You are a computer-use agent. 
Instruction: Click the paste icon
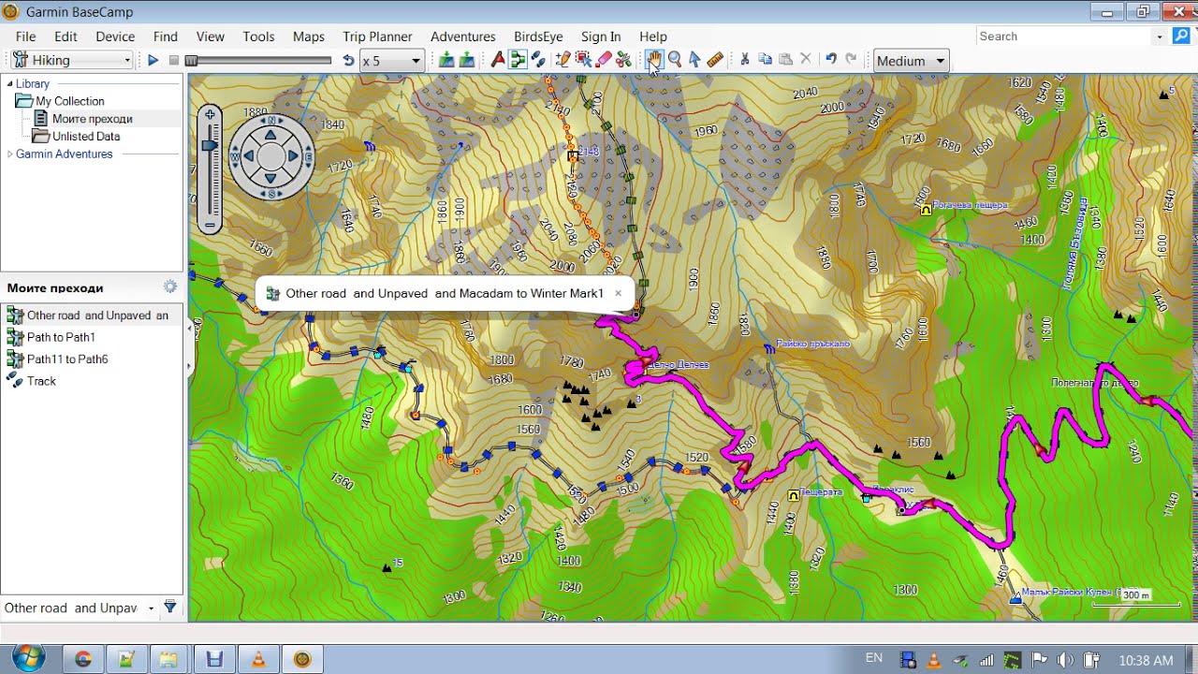(786, 60)
